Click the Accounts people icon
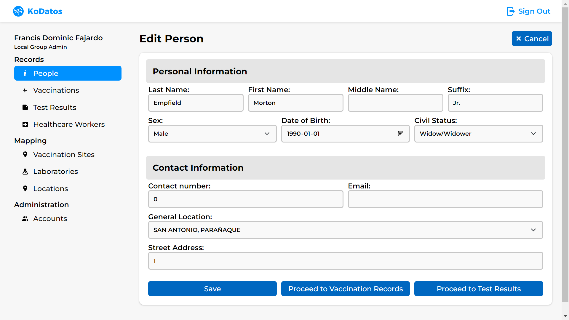The height and width of the screenshot is (320, 569). coord(25,219)
